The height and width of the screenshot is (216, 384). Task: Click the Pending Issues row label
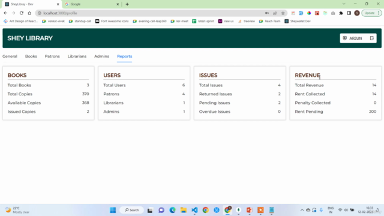215,103
